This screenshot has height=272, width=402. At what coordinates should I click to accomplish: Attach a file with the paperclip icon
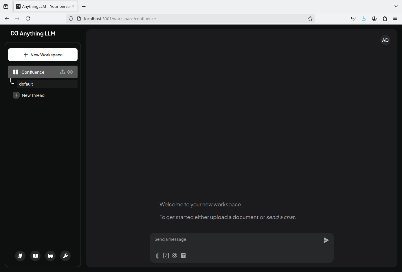tap(158, 256)
